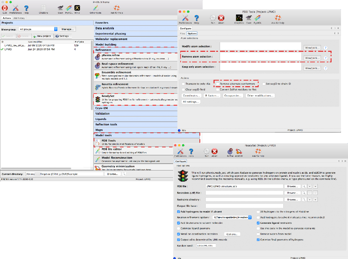
Task: Expand the Data analysis category
Action: (136, 28)
